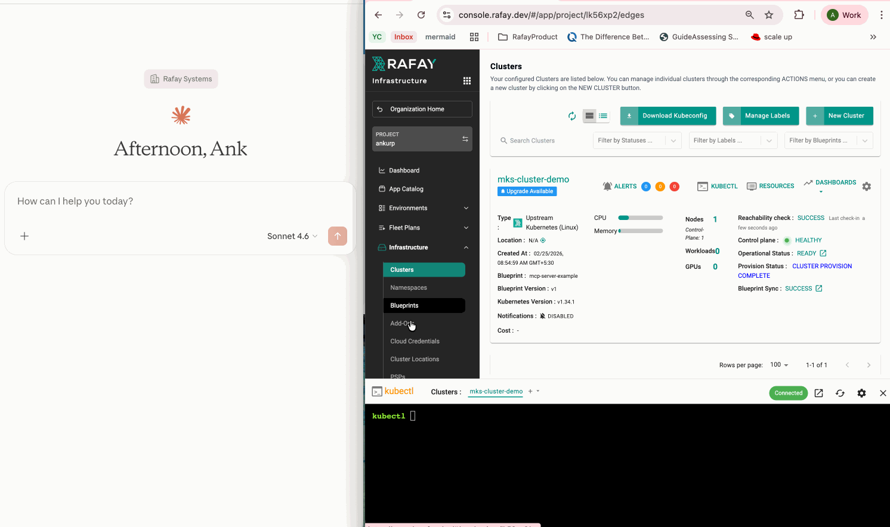Open kubectl console settings gear
This screenshot has width=890, height=527.
coord(861,393)
